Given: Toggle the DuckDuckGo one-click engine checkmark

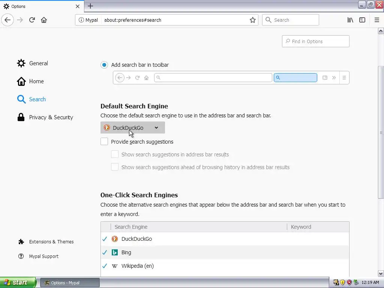Looking at the screenshot, I should [105, 239].
